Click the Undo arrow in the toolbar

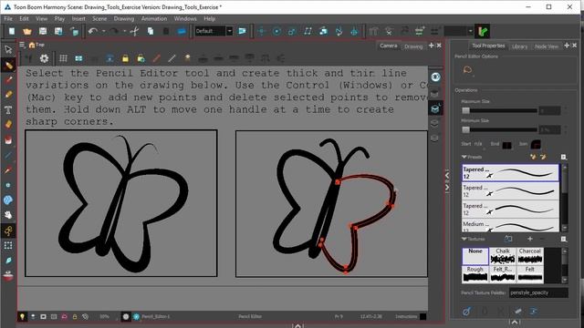[x=92, y=31]
